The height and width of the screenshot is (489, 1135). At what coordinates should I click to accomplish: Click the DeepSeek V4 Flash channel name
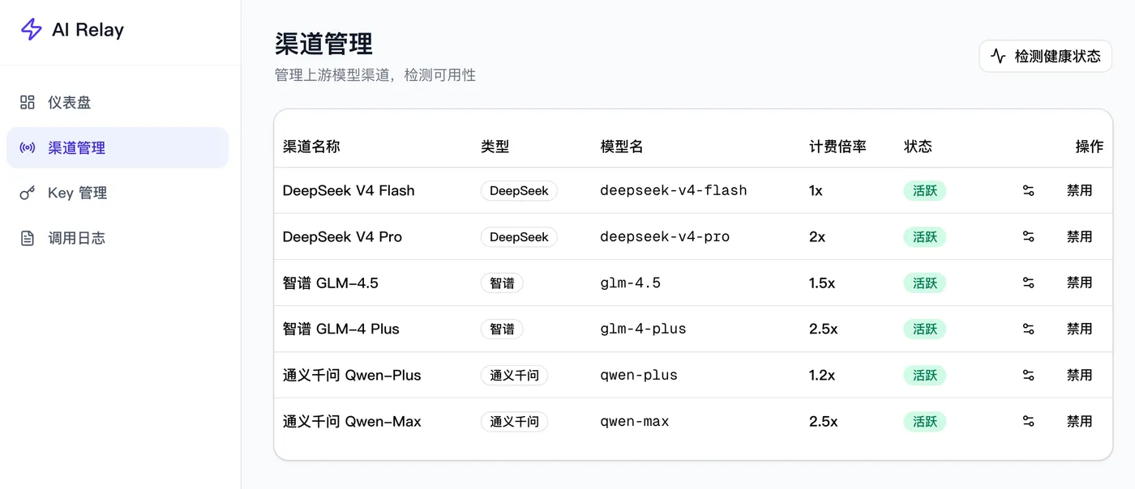[349, 190]
